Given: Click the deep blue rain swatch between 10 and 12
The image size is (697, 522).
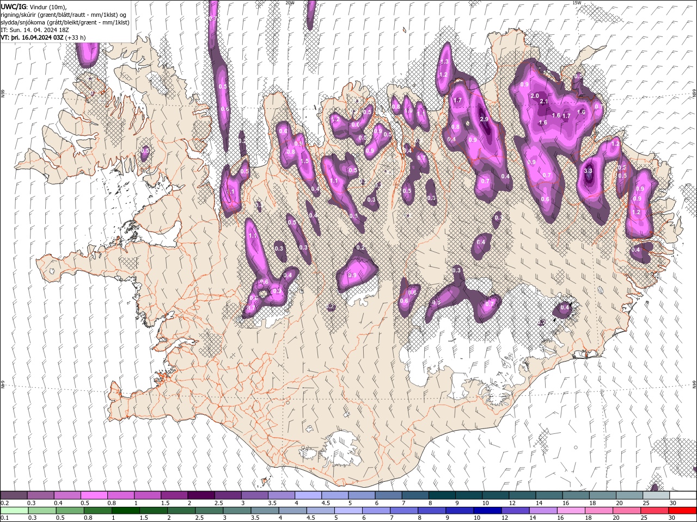Looking at the screenshot, I should (486, 511).
